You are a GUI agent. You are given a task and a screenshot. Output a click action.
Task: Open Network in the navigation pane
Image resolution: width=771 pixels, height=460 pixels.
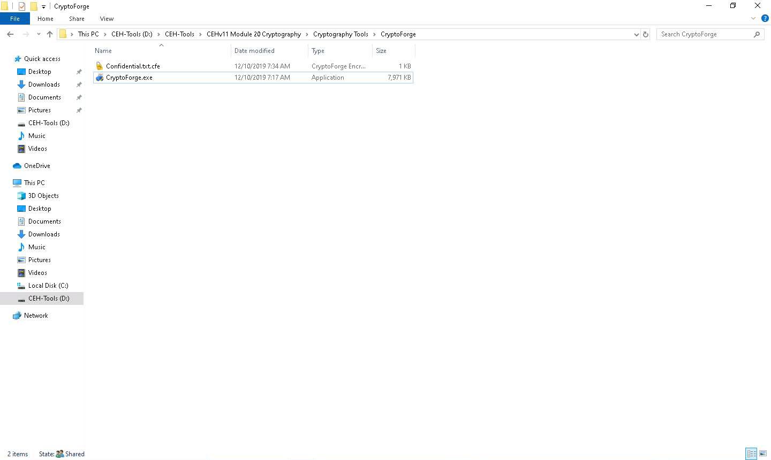point(36,316)
